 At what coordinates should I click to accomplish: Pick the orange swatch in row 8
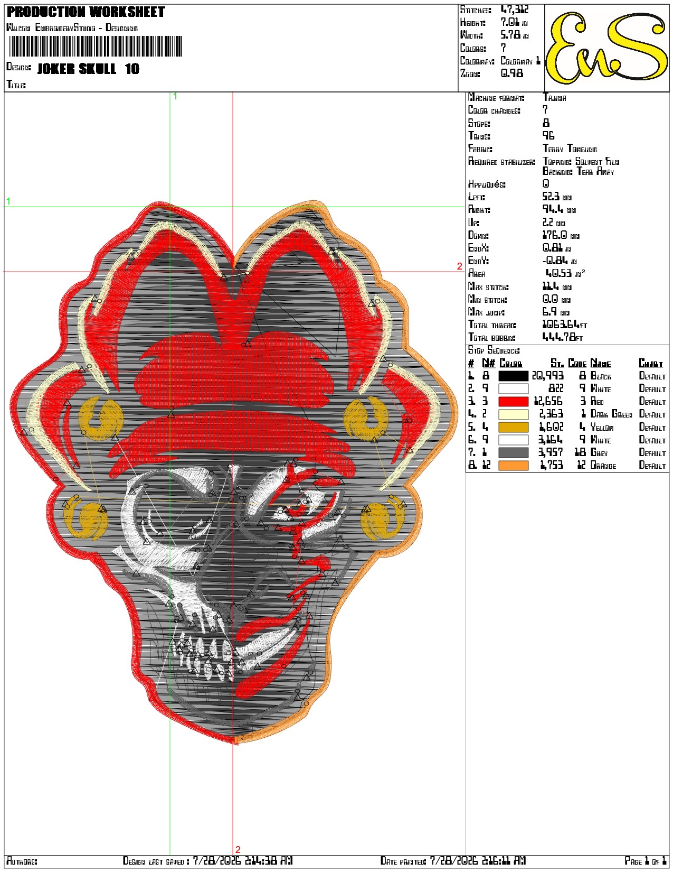(x=513, y=466)
